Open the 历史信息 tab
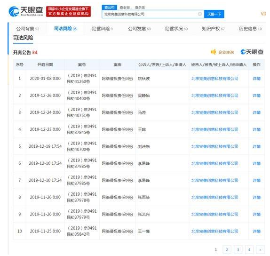This screenshot has height=256, width=270. tap(250, 29)
